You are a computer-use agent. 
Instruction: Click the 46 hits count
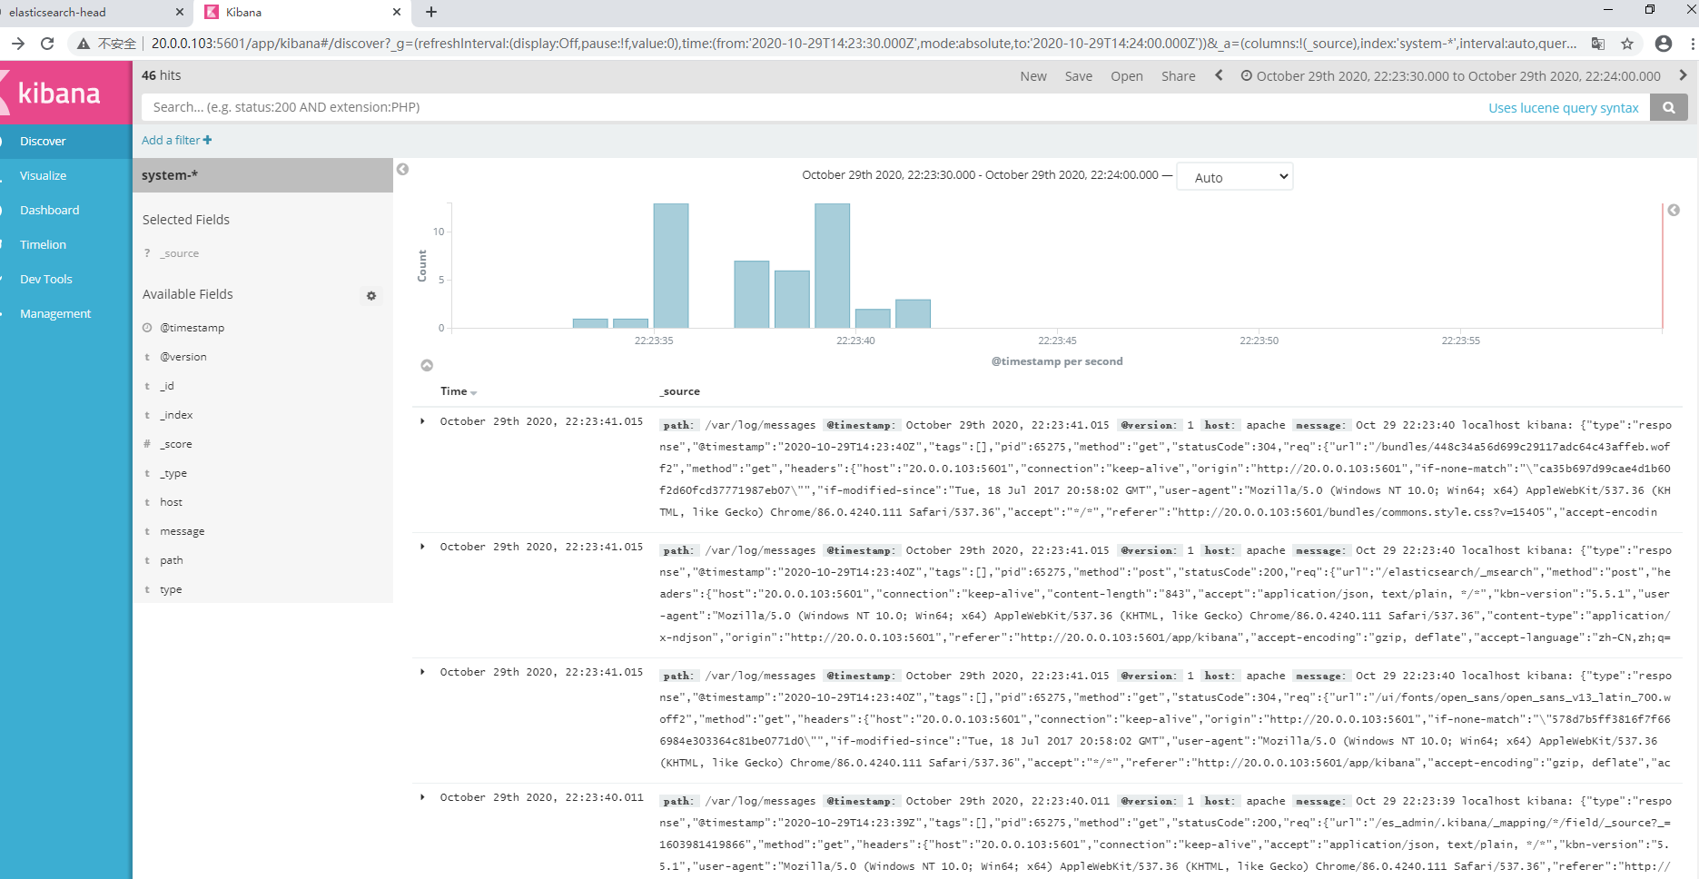coord(162,75)
